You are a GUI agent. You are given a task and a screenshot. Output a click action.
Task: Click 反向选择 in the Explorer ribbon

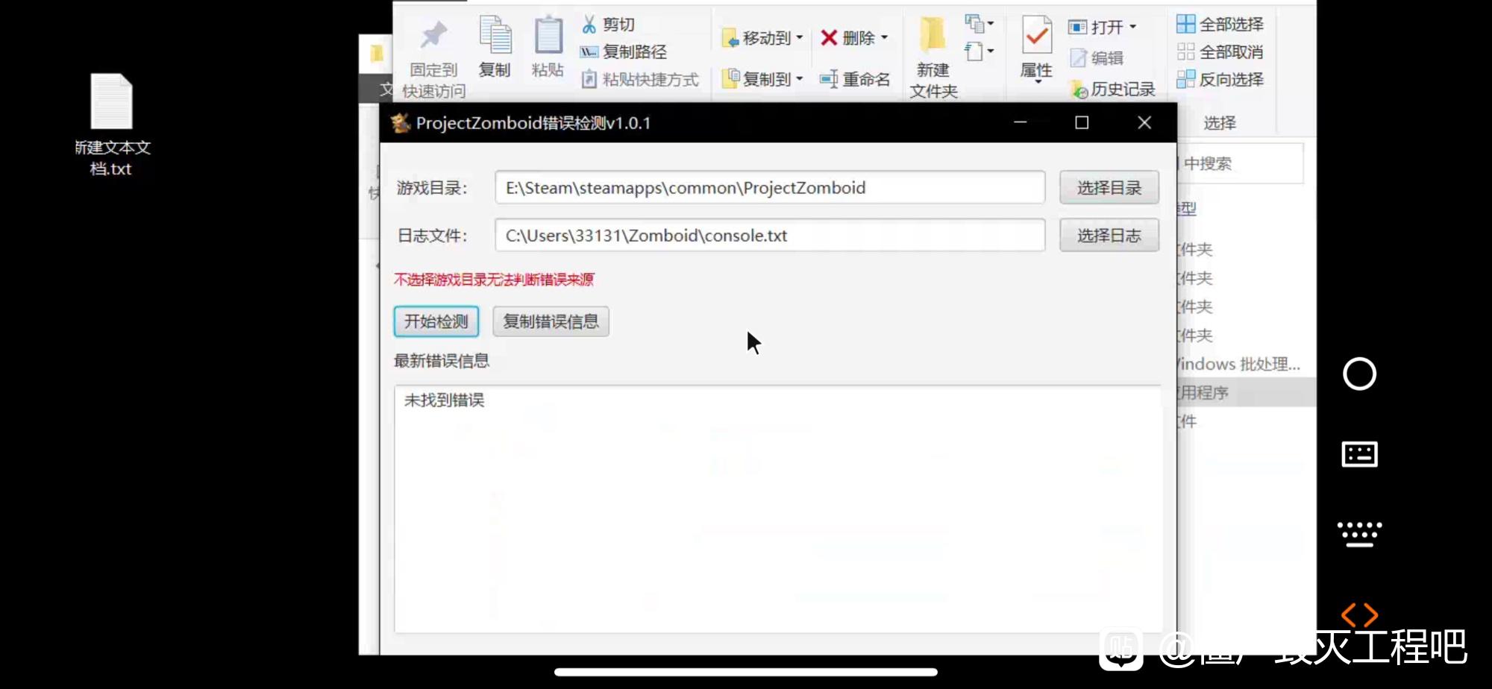(1220, 80)
